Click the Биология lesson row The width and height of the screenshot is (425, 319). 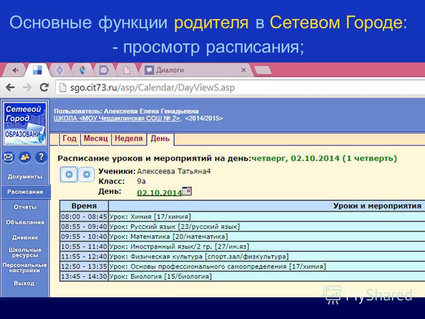pyautogui.click(x=267, y=276)
